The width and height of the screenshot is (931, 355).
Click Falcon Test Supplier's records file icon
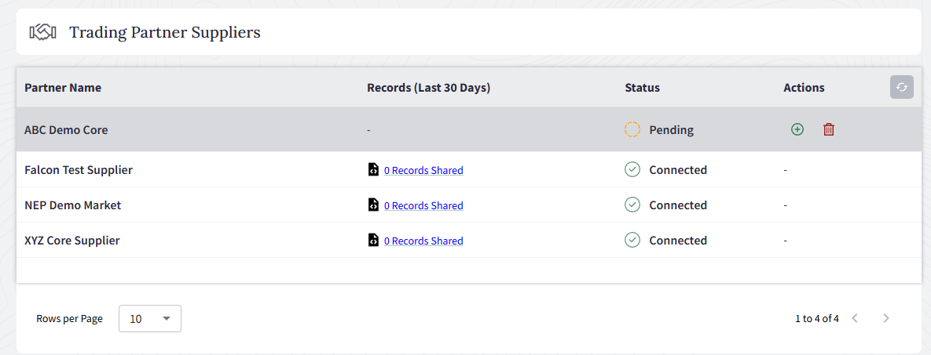coord(373,169)
